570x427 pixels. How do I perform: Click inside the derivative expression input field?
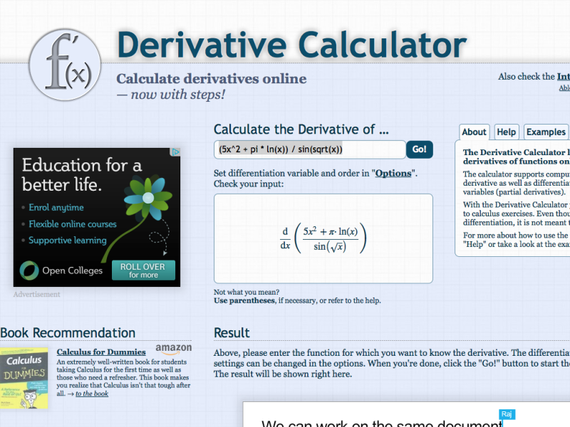[x=306, y=149]
